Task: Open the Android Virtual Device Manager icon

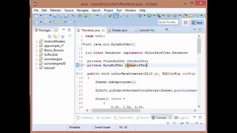Action: point(86,16)
